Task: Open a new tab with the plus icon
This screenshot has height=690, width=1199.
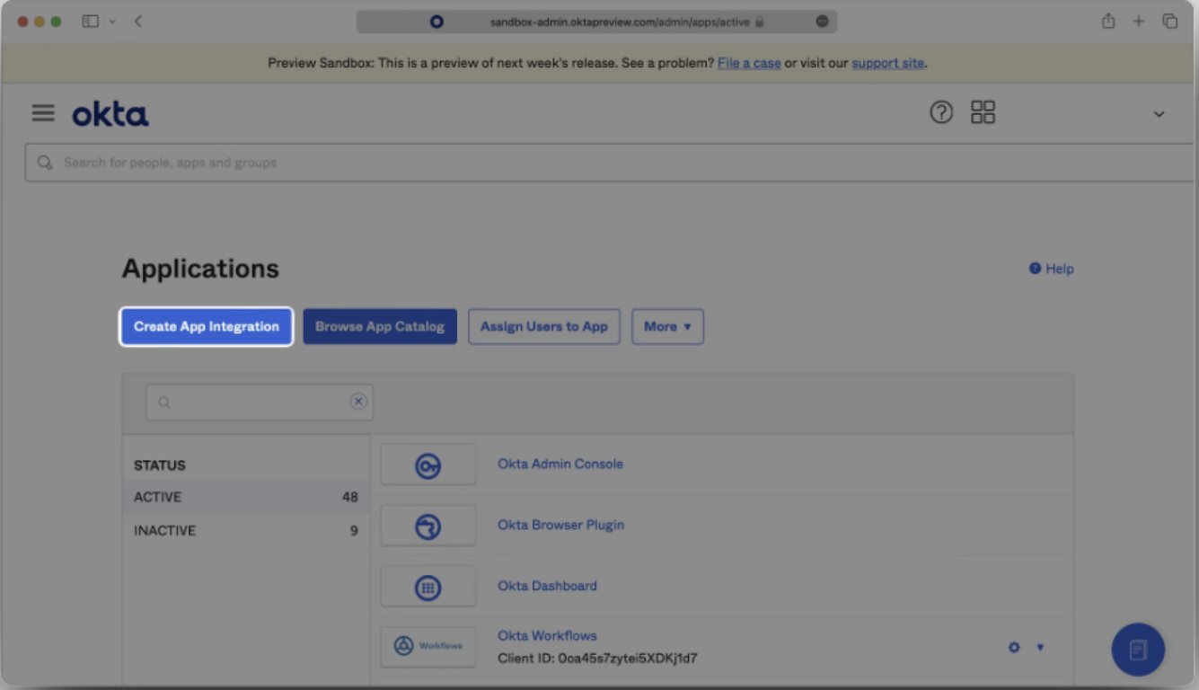Action: click(1138, 22)
